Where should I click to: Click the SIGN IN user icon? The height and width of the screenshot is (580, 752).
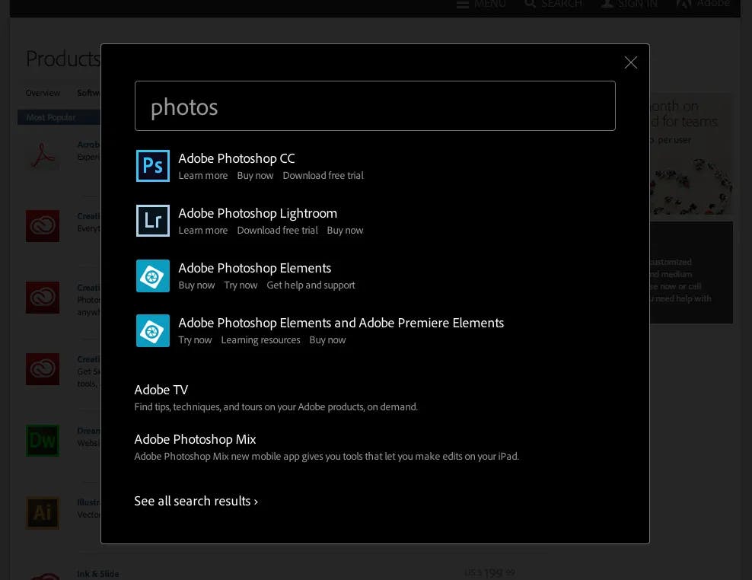607,4
